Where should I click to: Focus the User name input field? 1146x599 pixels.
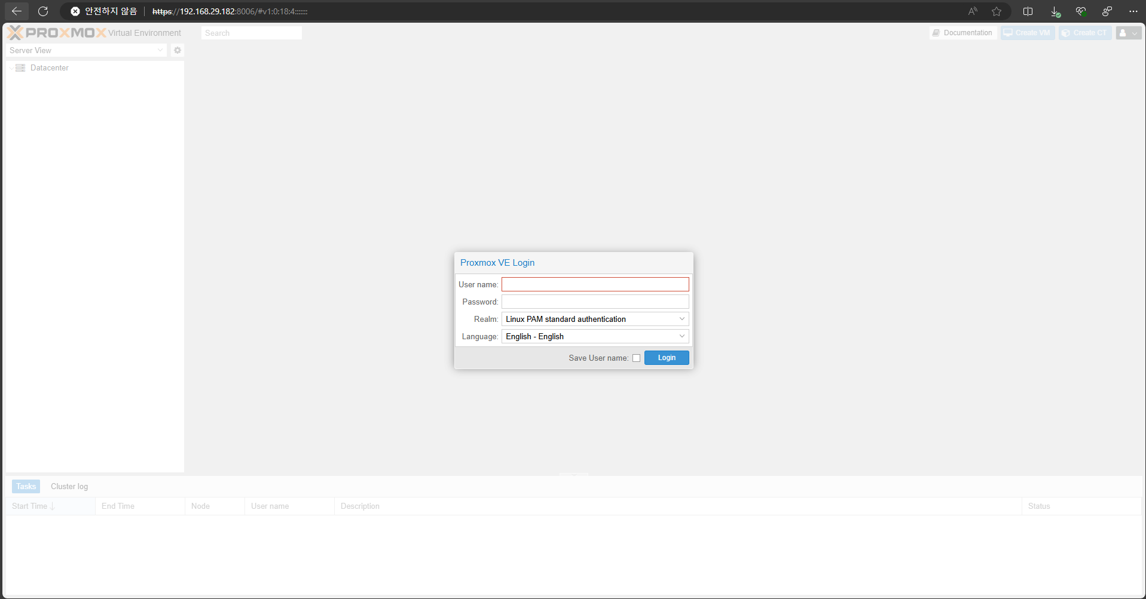(x=595, y=284)
